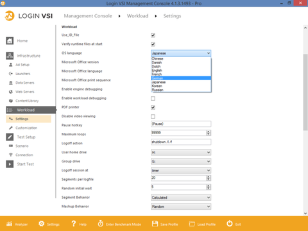Open the Segment Behavior dropdown

click(181, 198)
